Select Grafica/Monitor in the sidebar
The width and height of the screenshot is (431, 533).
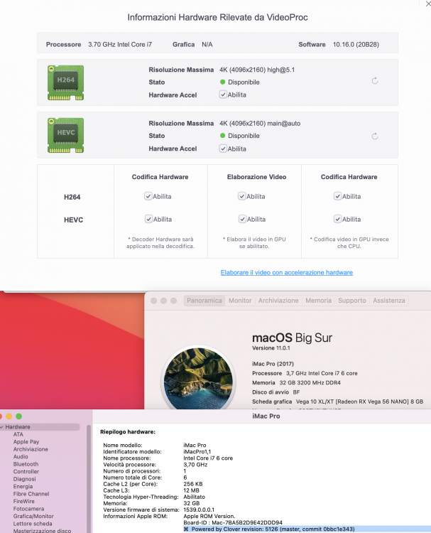(x=33, y=516)
